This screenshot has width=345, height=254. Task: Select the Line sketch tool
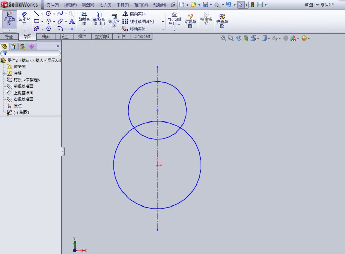37,14
